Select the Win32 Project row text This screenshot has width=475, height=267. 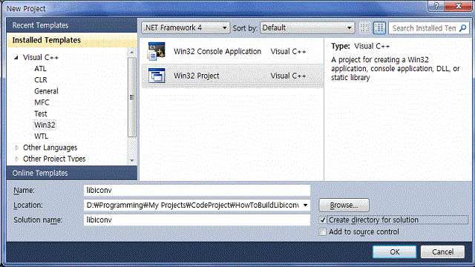pyautogui.click(x=196, y=76)
